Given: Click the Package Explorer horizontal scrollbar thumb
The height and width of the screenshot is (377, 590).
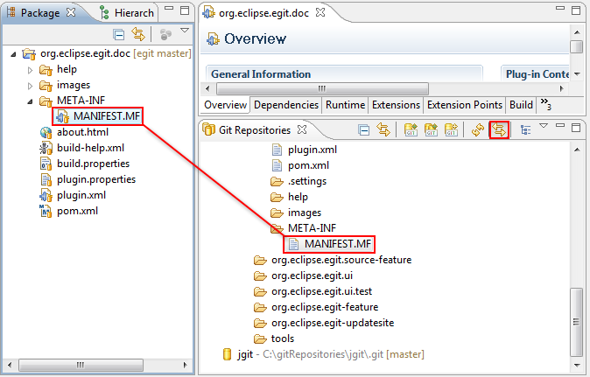Looking at the screenshot, I should pyautogui.click(x=81, y=365).
